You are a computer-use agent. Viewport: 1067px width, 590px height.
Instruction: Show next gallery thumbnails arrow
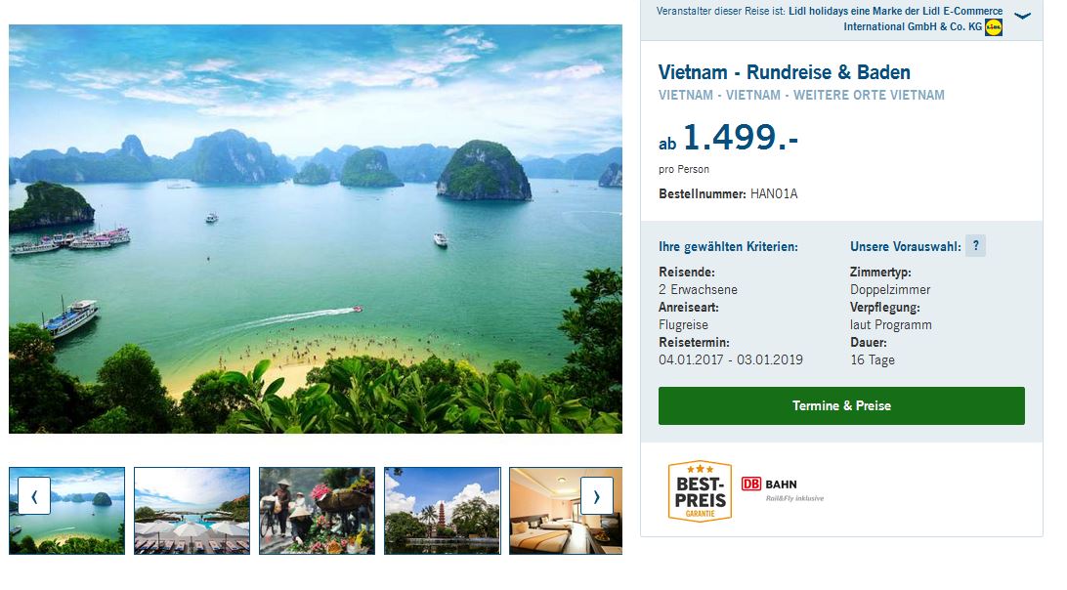tap(597, 496)
